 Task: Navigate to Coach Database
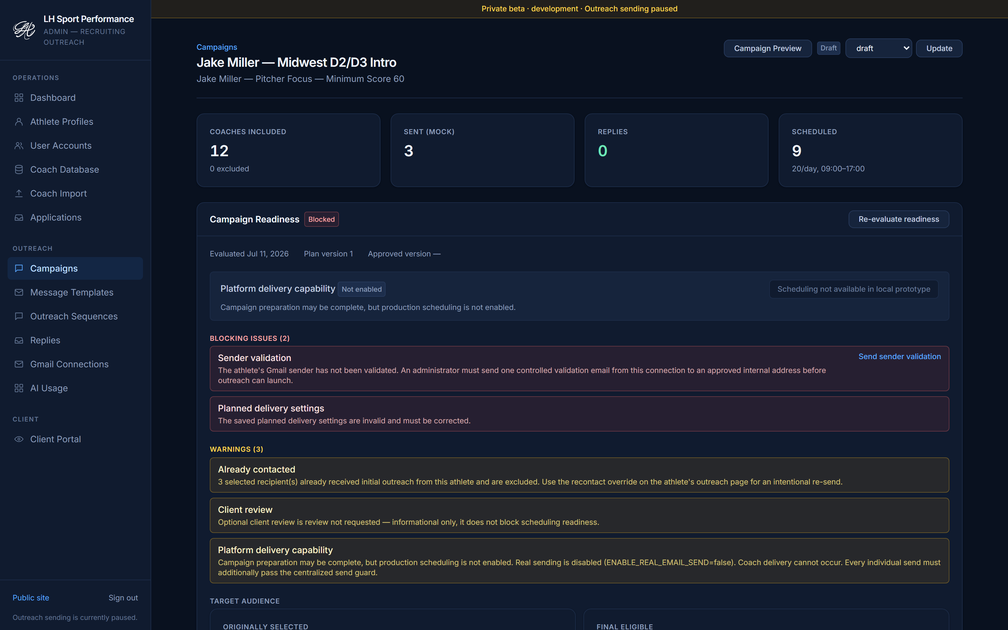point(75,169)
